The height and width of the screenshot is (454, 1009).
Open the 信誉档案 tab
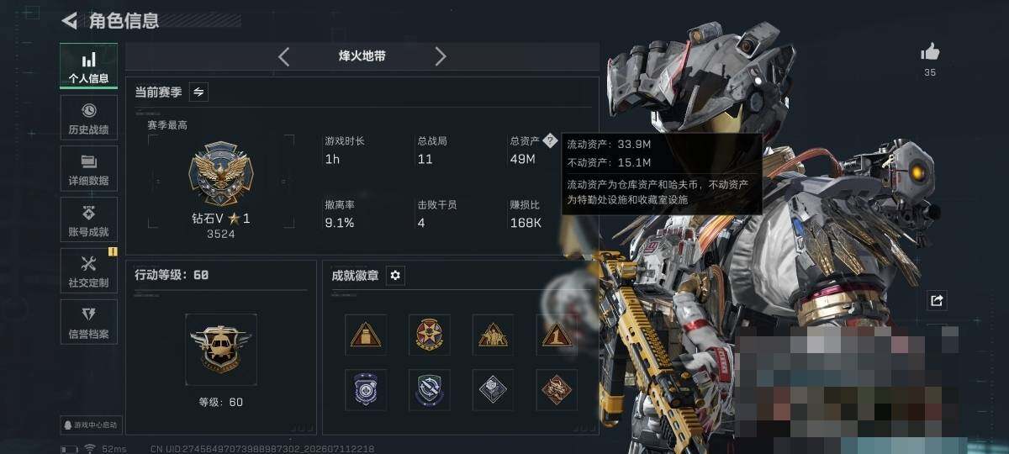pos(88,323)
